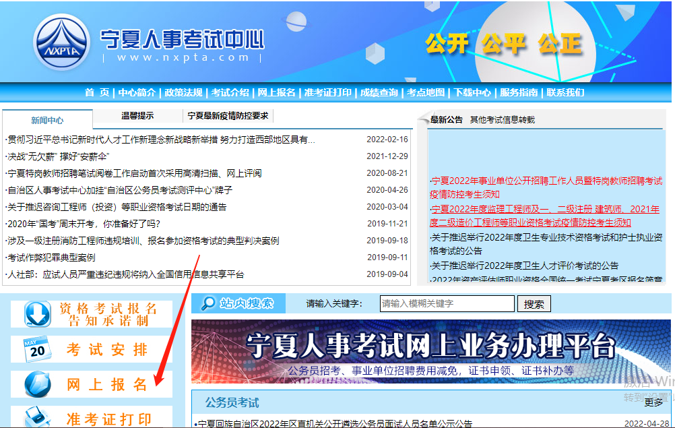Open news 考试作弊犯罪典型案例
The image size is (675, 428).
coord(51,257)
